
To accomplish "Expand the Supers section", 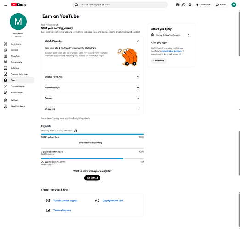I will tap(138, 98).
